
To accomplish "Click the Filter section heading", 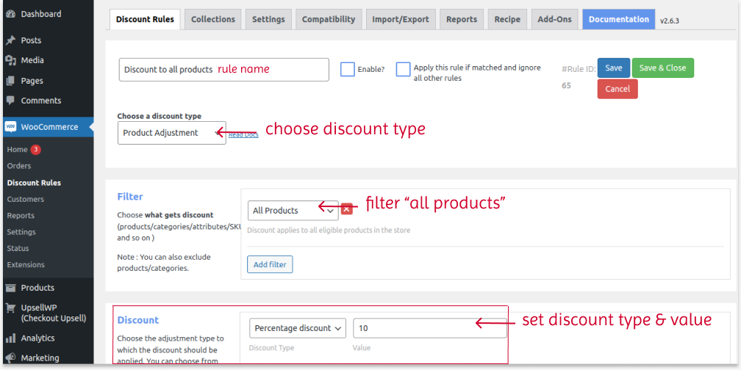I will (x=130, y=196).
